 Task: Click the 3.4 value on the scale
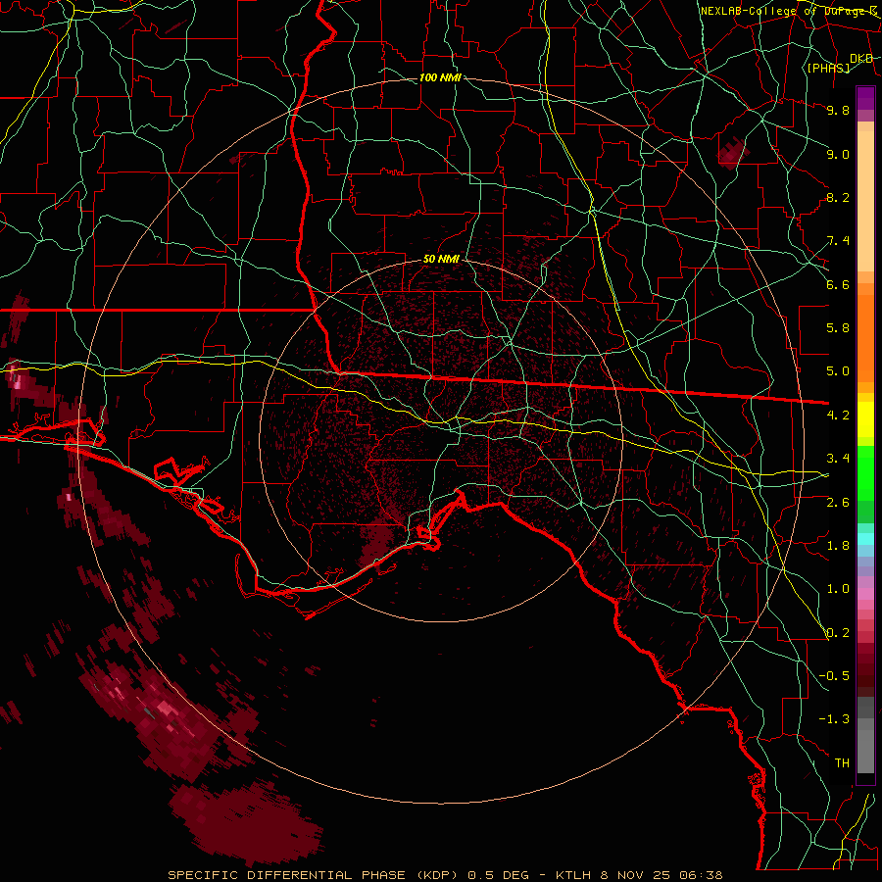[838, 459]
